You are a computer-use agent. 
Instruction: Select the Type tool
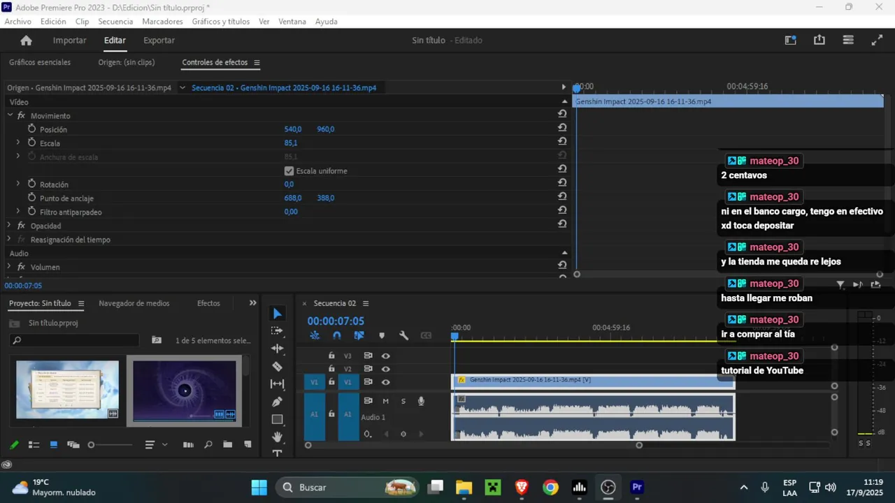click(278, 453)
